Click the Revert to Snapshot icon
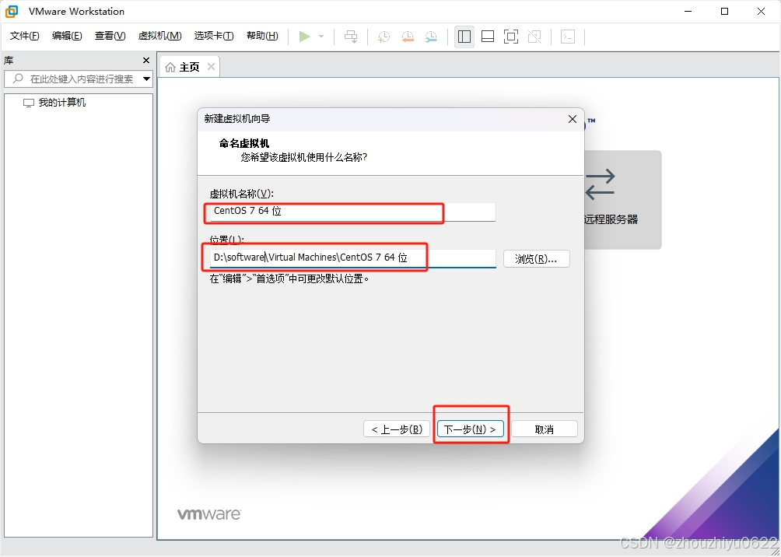Image resolution: width=781 pixels, height=557 pixels. click(x=408, y=37)
